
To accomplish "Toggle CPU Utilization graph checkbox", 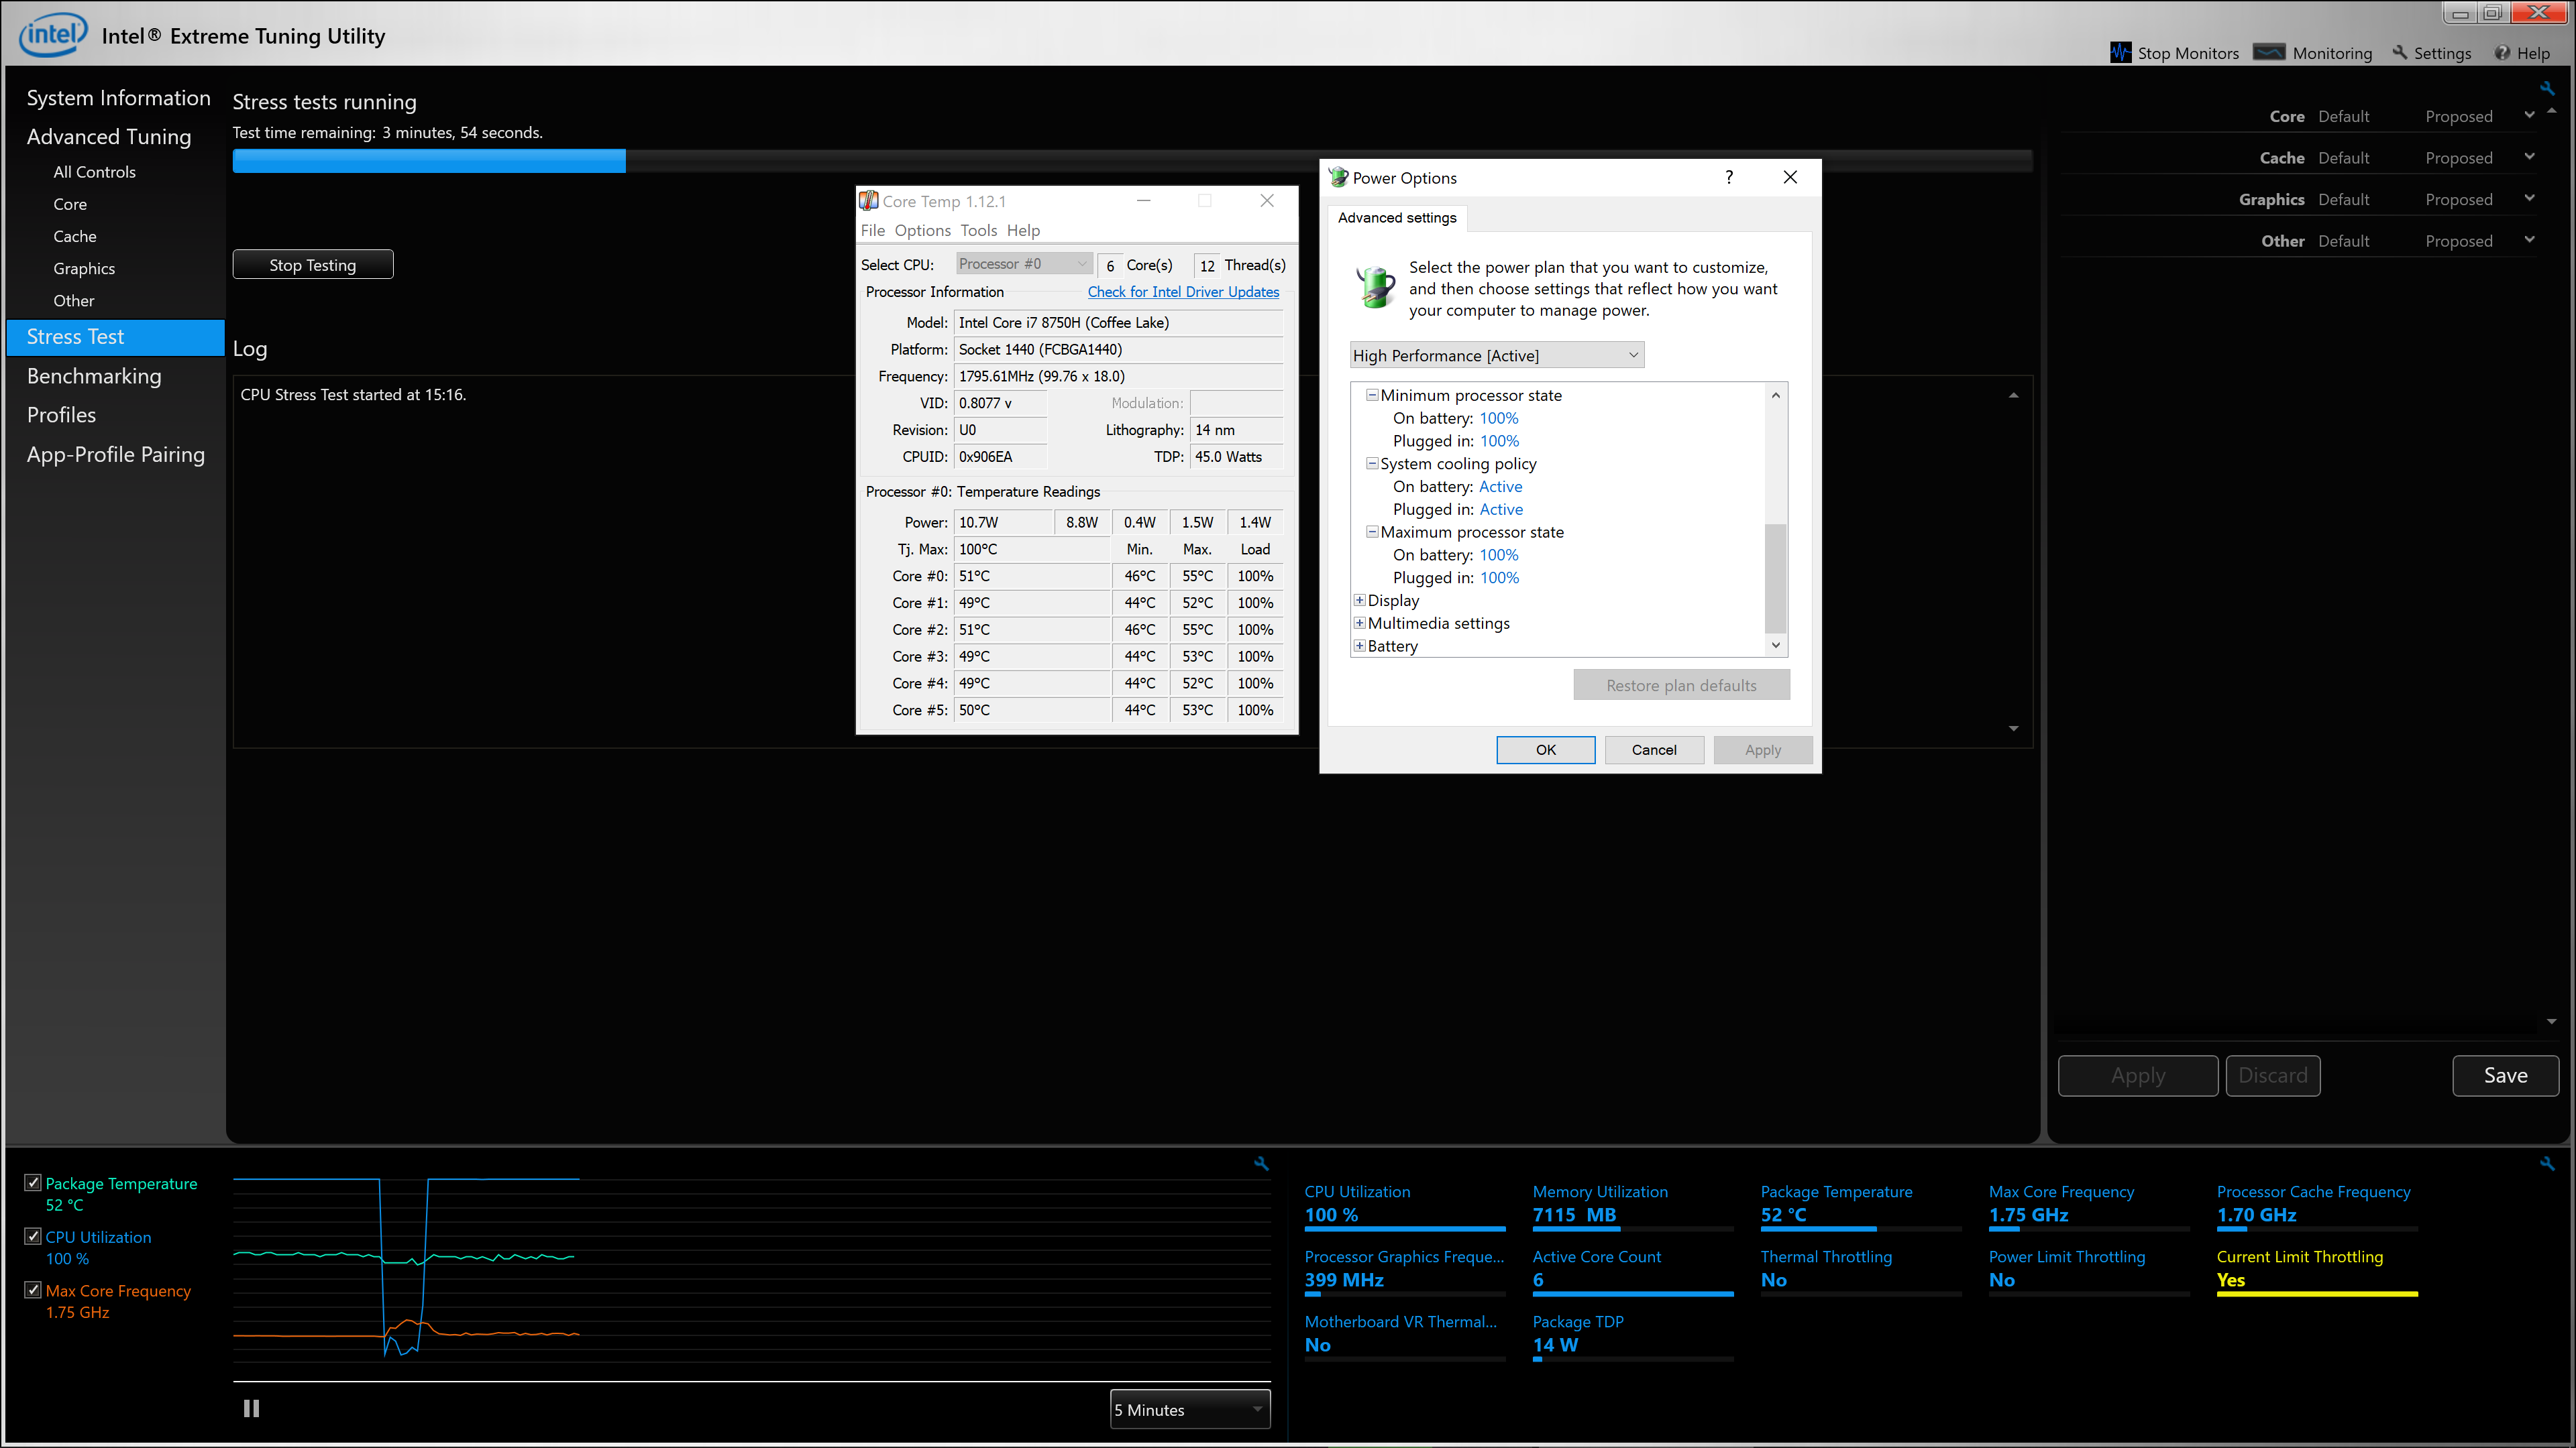I will [x=33, y=1236].
